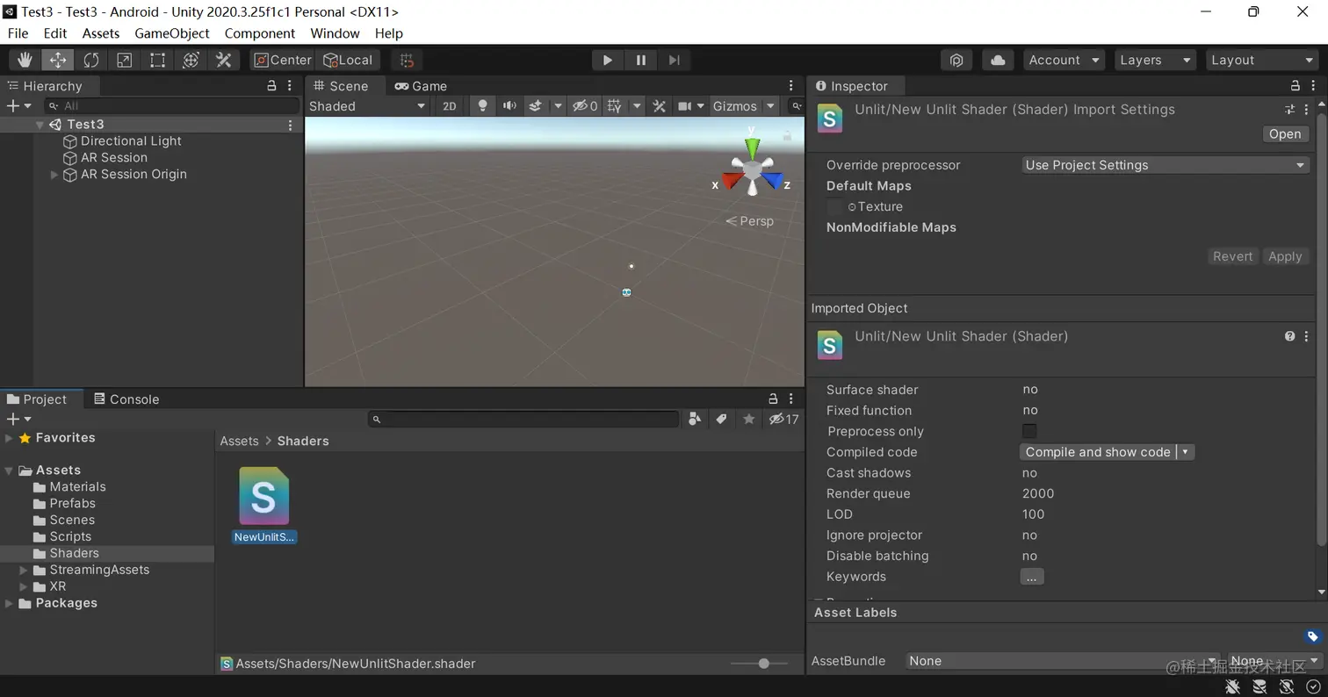
Task: Collapse the Test3 scene
Action: 40,125
